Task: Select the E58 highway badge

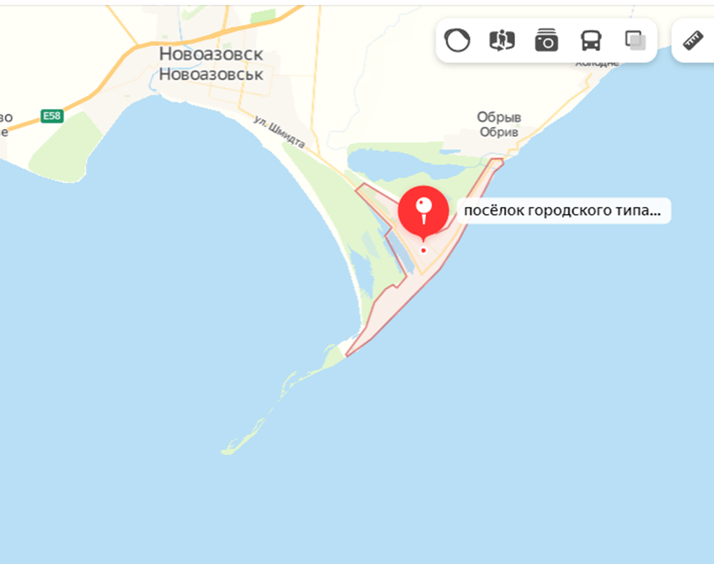Action: (52, 115)
